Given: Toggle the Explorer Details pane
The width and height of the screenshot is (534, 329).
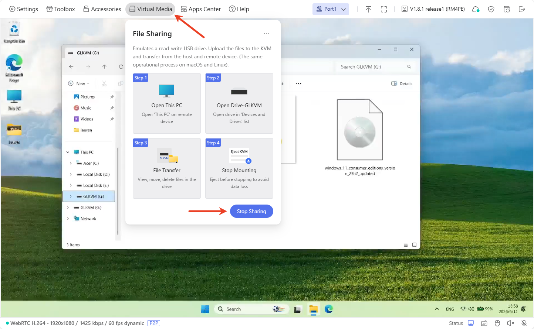Looking at the screenshot, I should click(x=402, y=84).
